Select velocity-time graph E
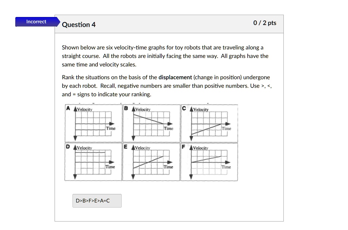 (151, 161)
